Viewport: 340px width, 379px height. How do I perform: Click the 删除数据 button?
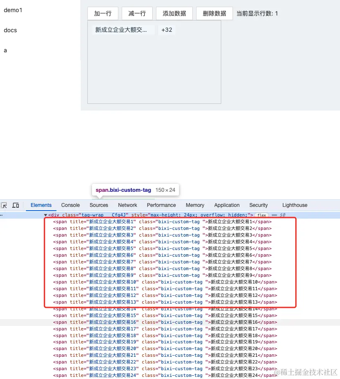pyautogui.click(x=214, y=13)
